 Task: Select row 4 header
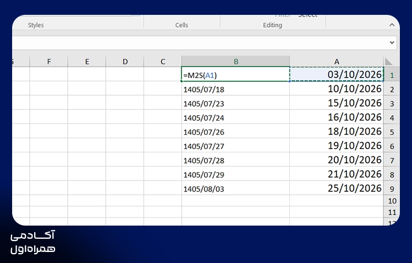[392, 118]
